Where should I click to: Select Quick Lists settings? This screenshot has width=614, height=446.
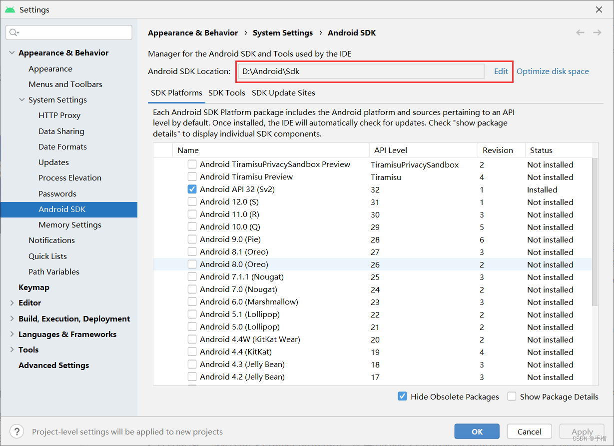tap(47, 256)
